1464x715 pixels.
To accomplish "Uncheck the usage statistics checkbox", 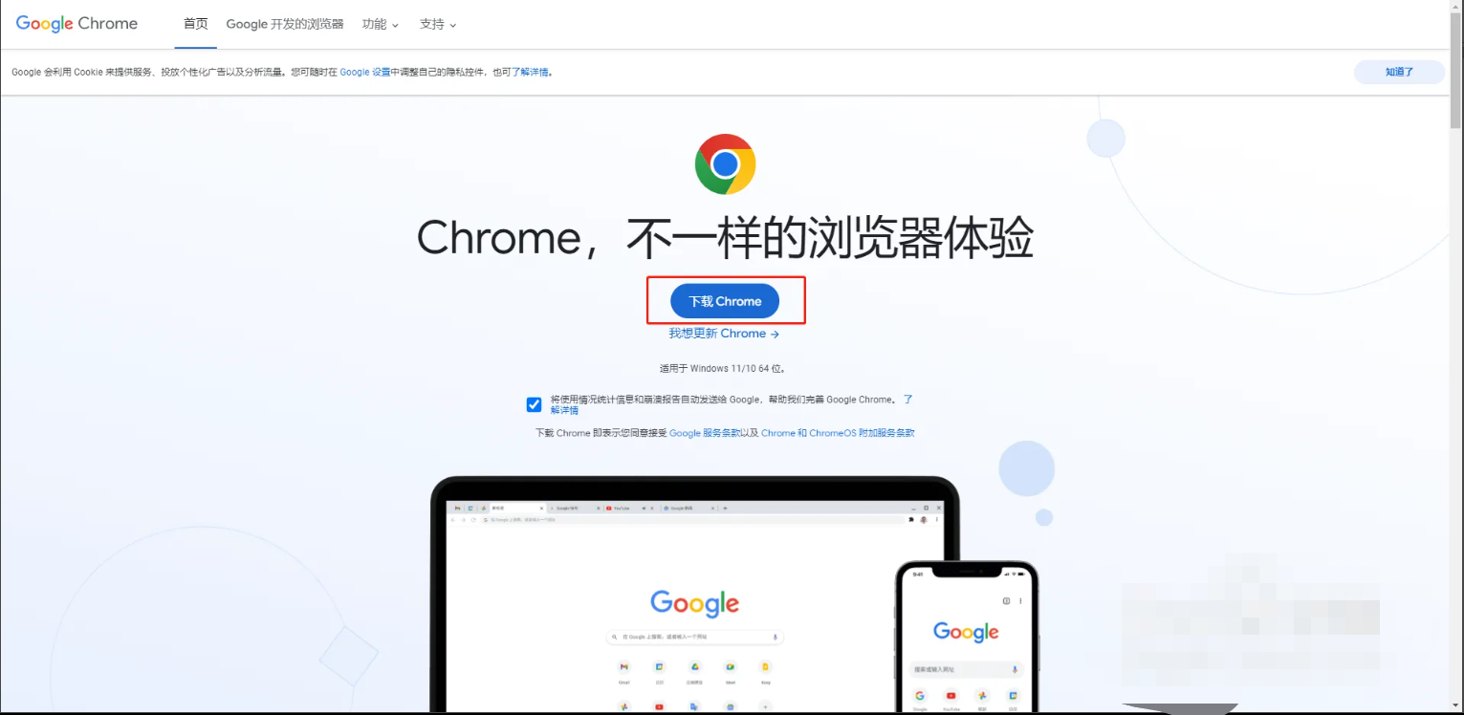I will pyautogui.click(x=534, y=404).
